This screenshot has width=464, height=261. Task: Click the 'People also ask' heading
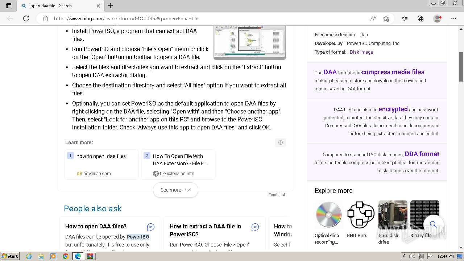93,208
